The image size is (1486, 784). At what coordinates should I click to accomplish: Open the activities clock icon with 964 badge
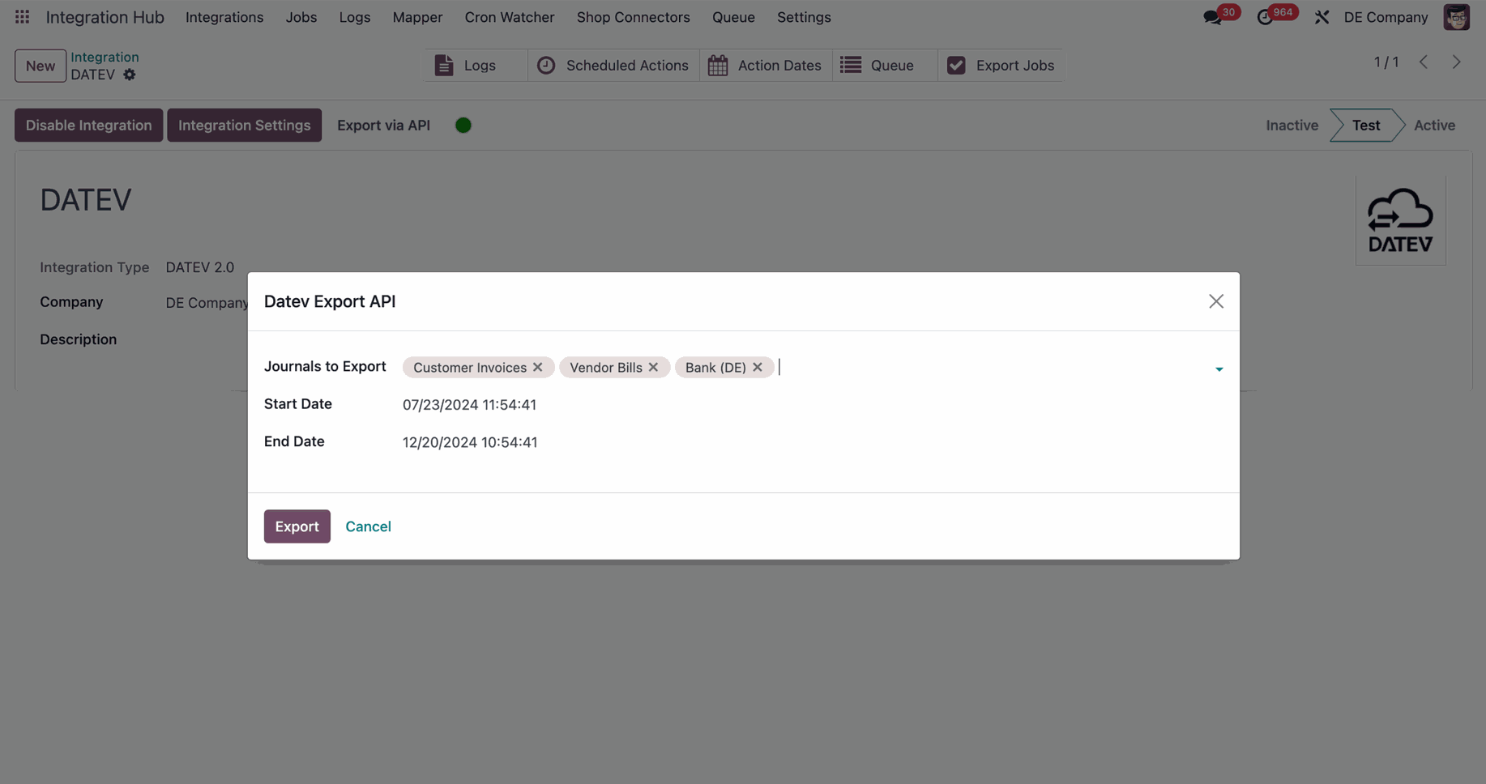pos(1265,17)
